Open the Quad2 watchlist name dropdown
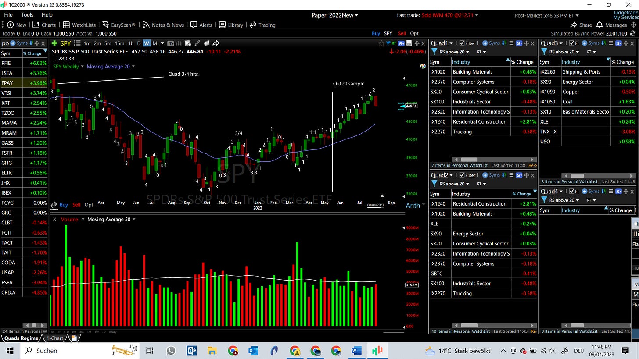The height and width of the screenshot is (359, 639). [x=442, y=175]
